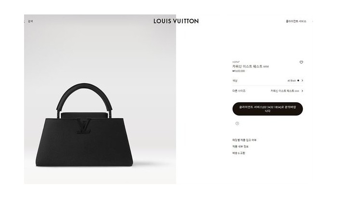The height and width of the screenshot is (198, 337).
Task: Add the bag to wishlist with heart icon
Action: click(x=301, y=62)
